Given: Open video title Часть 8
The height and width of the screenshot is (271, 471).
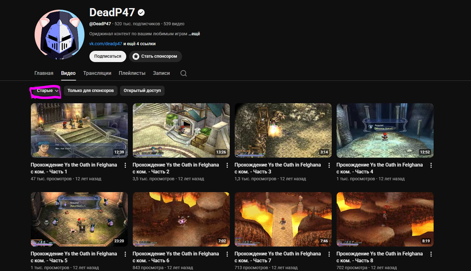Looking at the screenshot, I should (380, 257).
